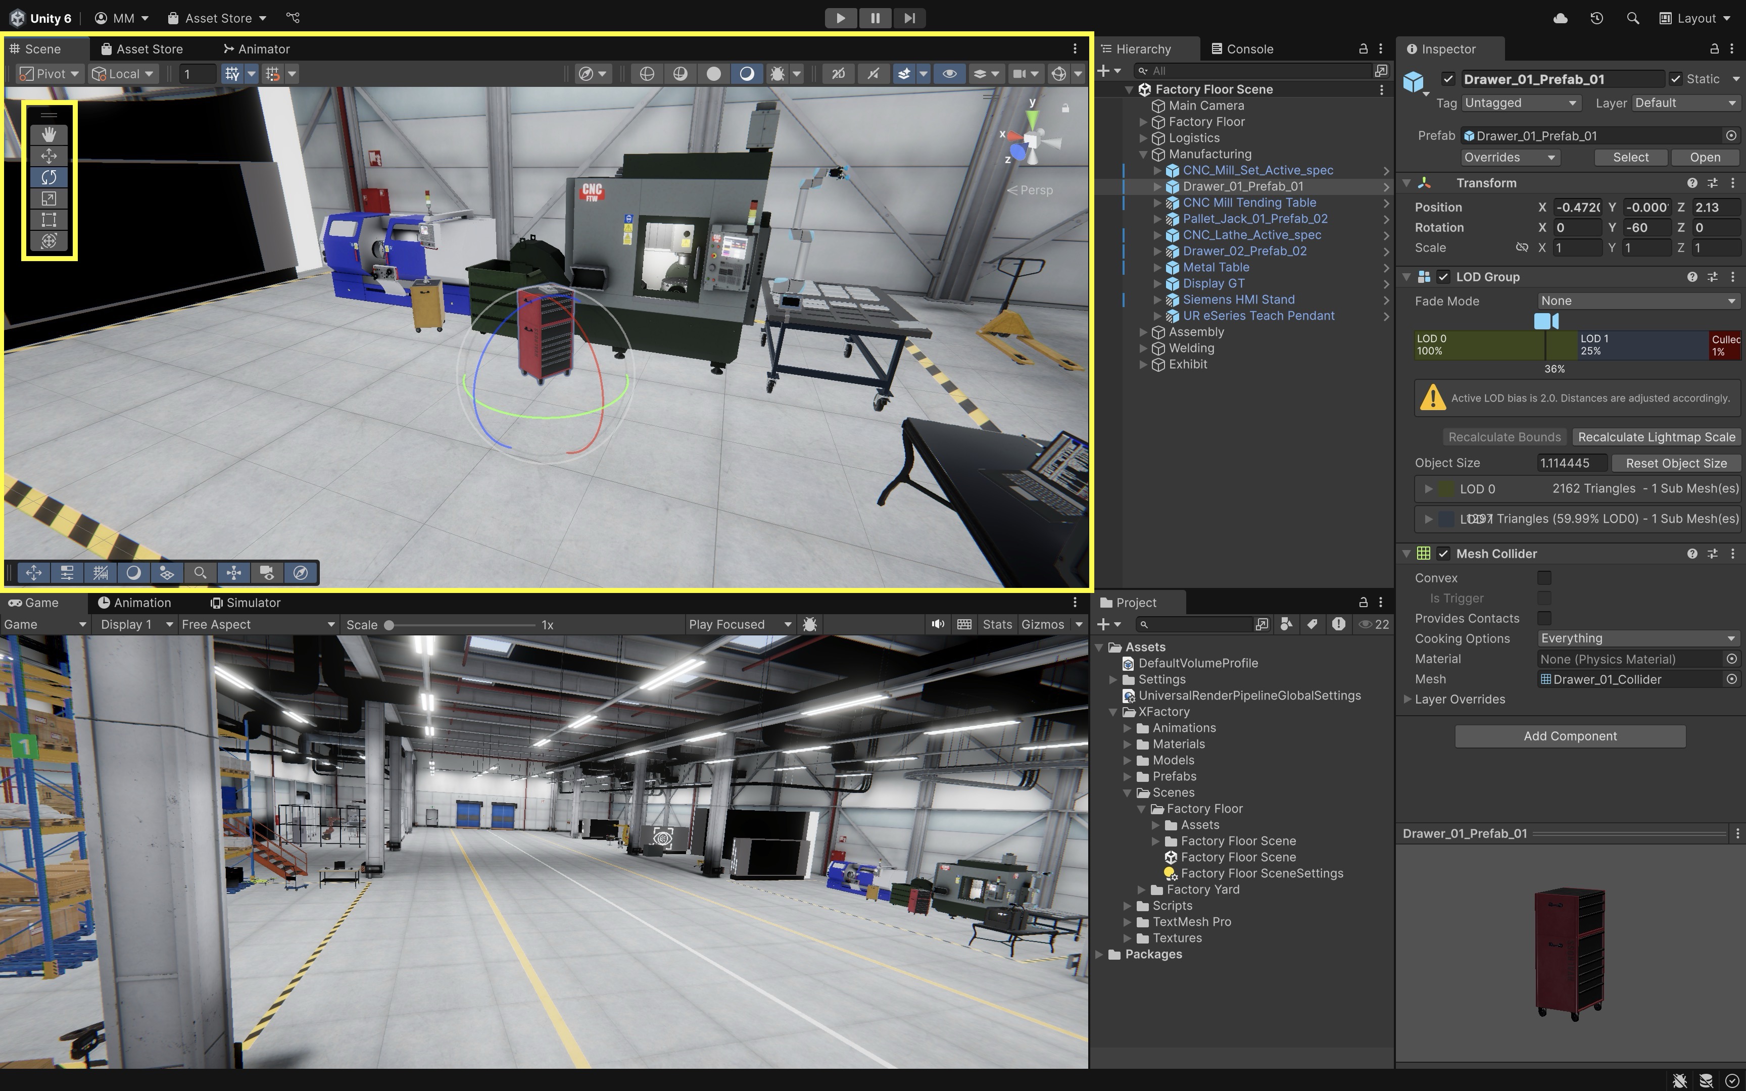Switch to the Animator tab
Screen dimensions: 1746x1091
257,49
